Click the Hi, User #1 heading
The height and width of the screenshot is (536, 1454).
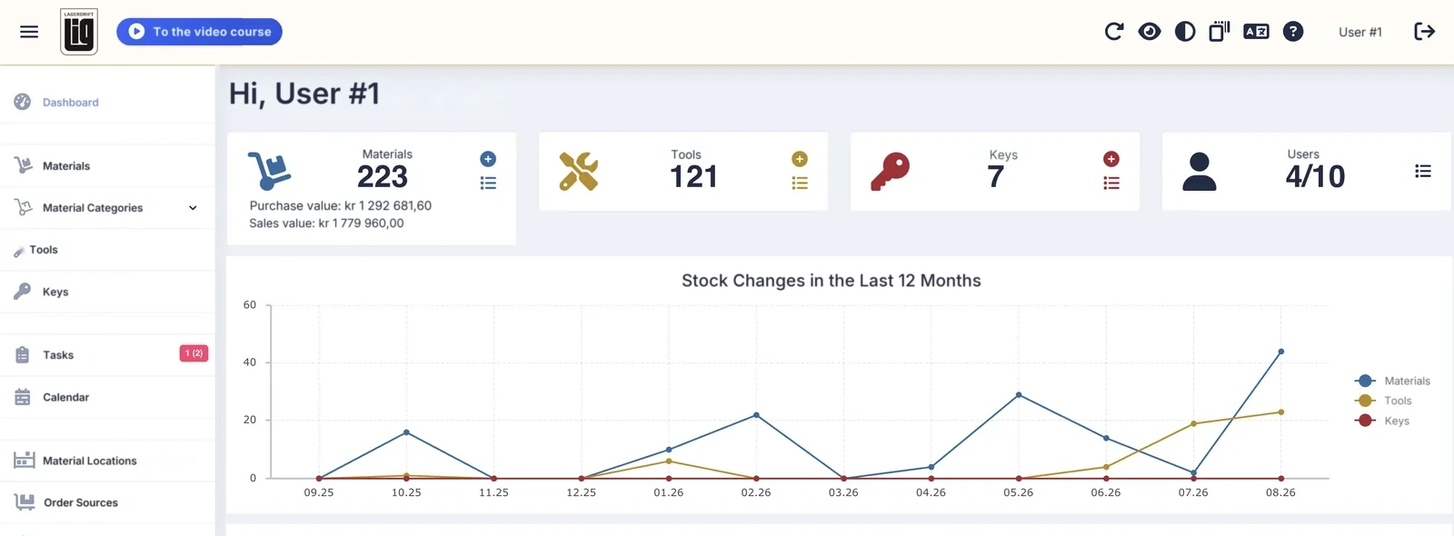[x=304, y=94]
